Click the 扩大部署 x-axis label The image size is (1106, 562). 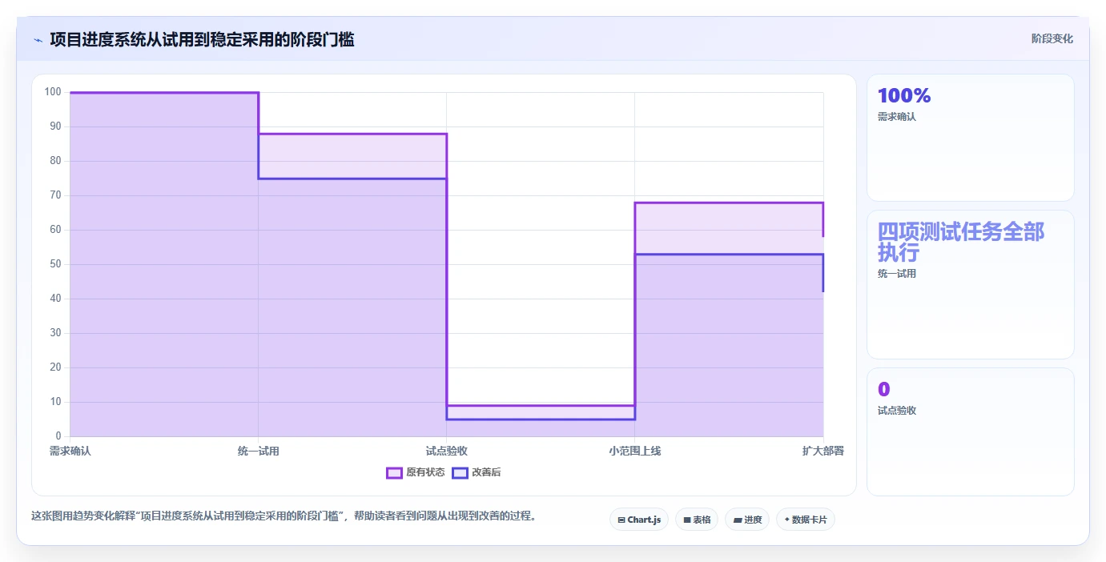coord(823,452)
